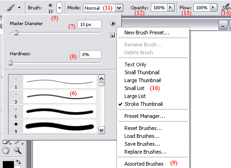Image resolution: width=231 pixels, height=168 pixels.
Task: Click the brush list scroll down arrow
Action: 102,130
